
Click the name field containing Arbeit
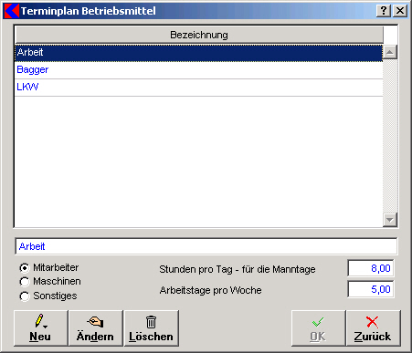(206, 246)
